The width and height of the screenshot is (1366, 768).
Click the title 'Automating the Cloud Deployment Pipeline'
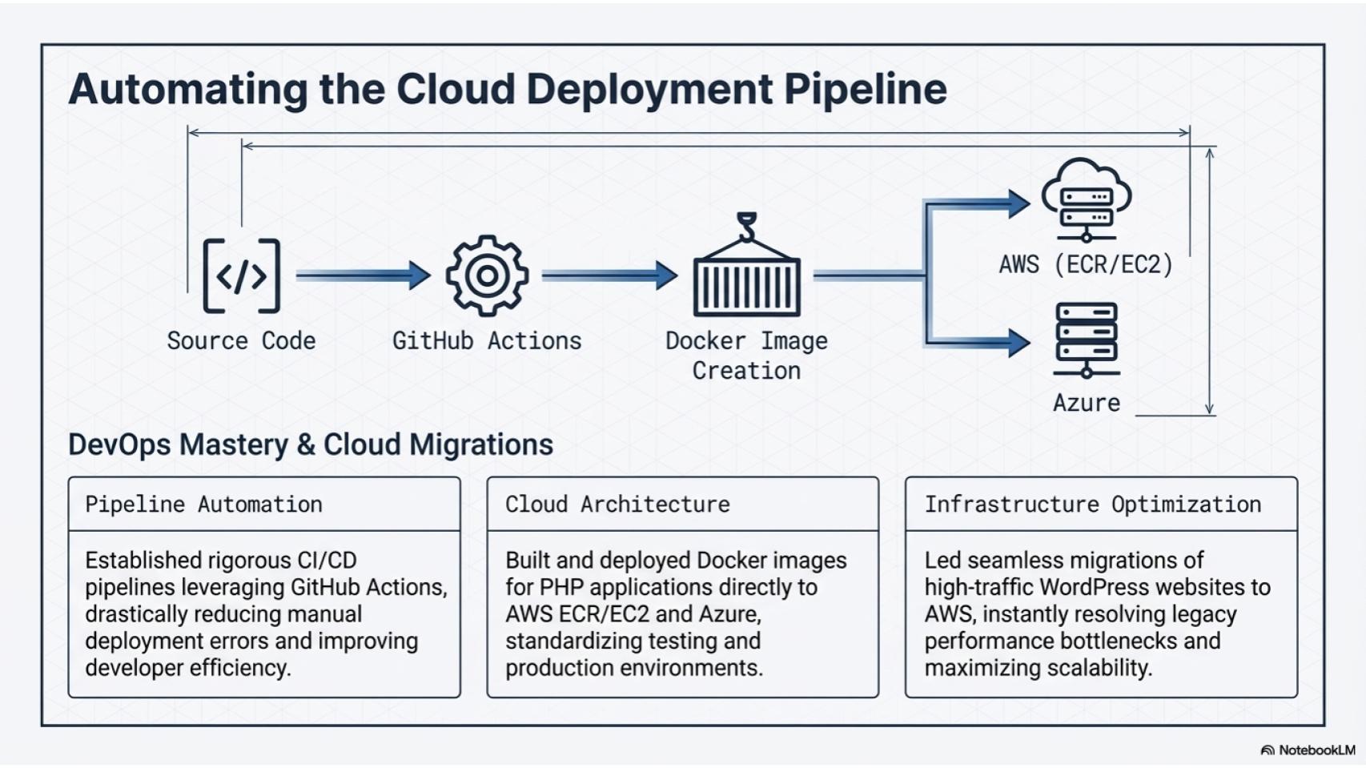click(x=508, y=89)
